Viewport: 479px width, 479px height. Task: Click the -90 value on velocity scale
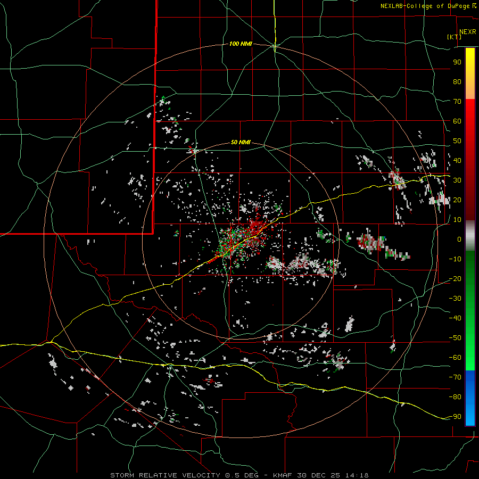click(x=455, y=417)
